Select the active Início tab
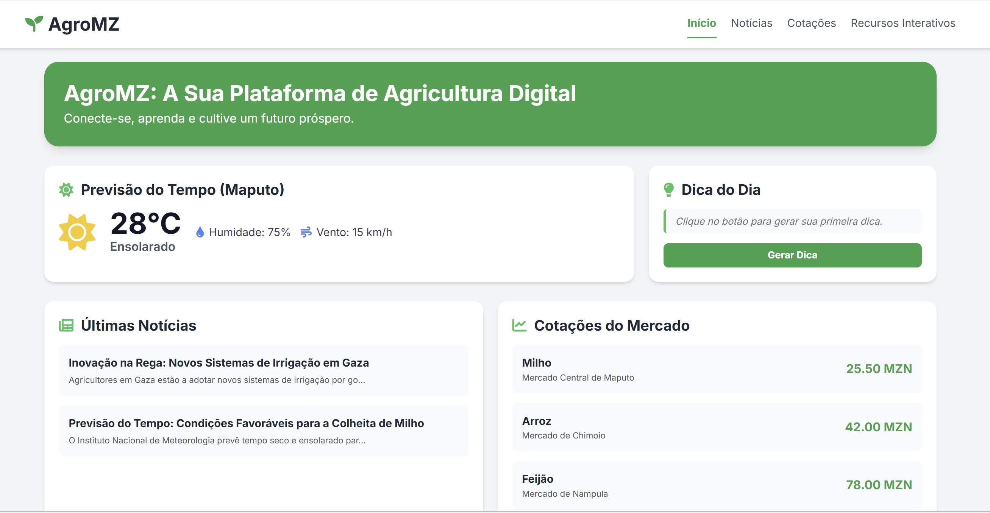990x513 pixels. pyautogui.click(x=701, y=23)
